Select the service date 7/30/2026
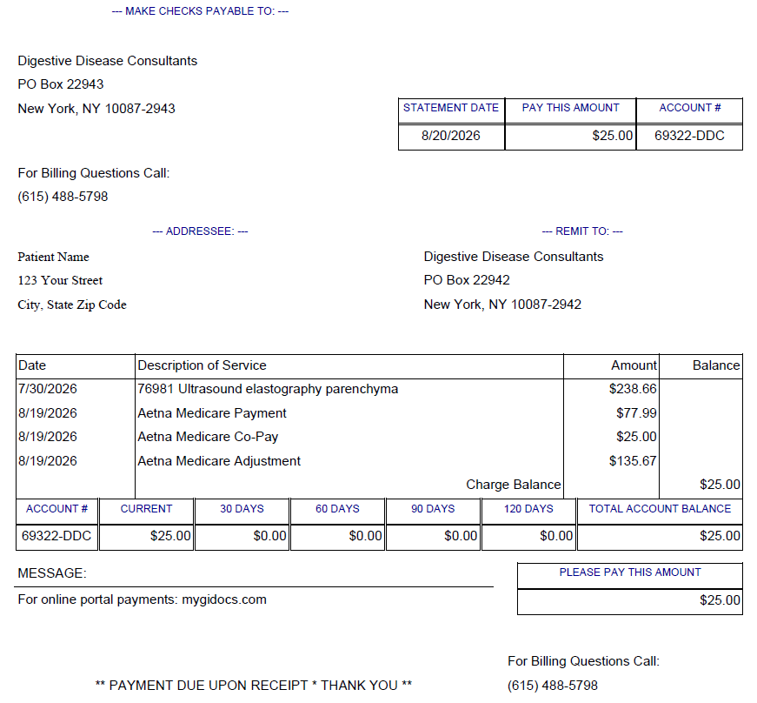This screenshot has height=703, width=757. point(48,389)
